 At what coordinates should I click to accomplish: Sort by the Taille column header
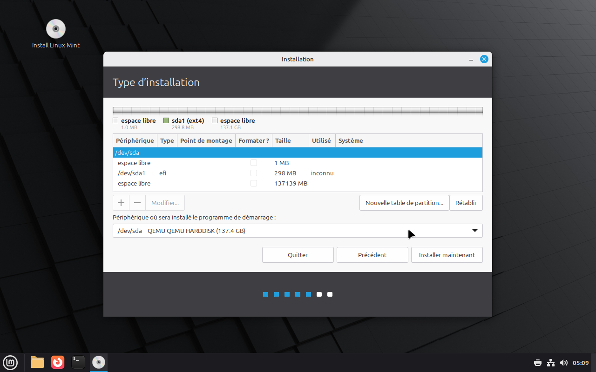[x=290, y=140]
